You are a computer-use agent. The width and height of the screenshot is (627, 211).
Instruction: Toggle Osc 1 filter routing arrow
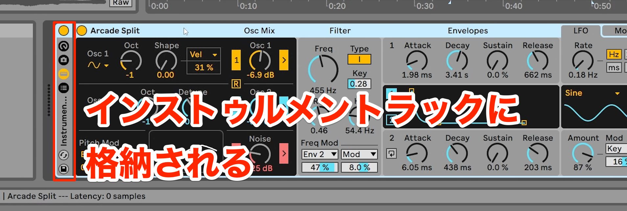(x=284, y=60)
